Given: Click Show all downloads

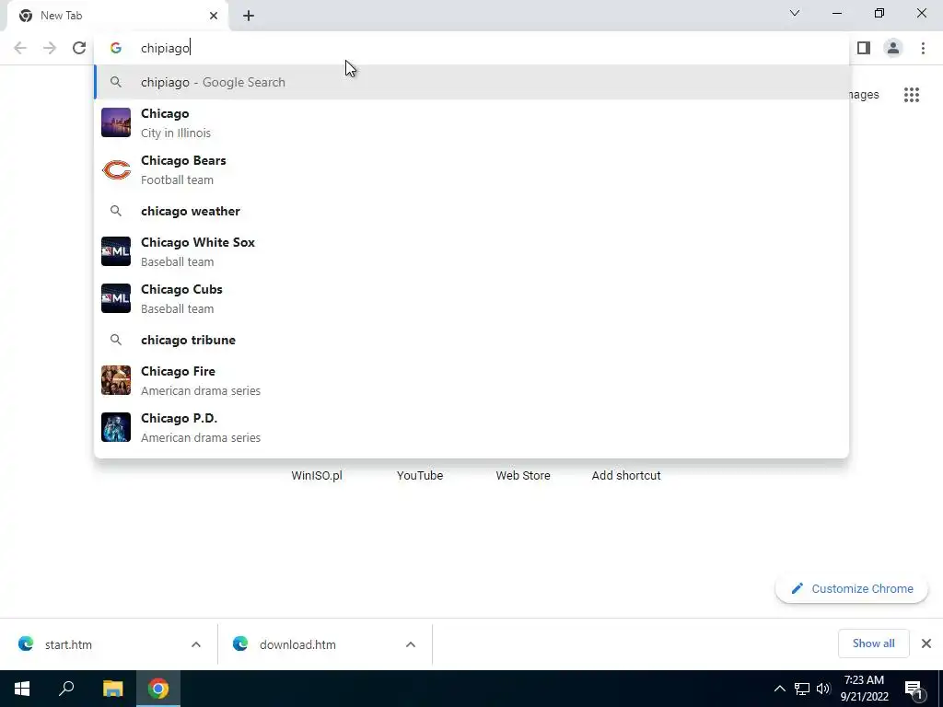Looking at the screenshot, I should tap(873, 643).
